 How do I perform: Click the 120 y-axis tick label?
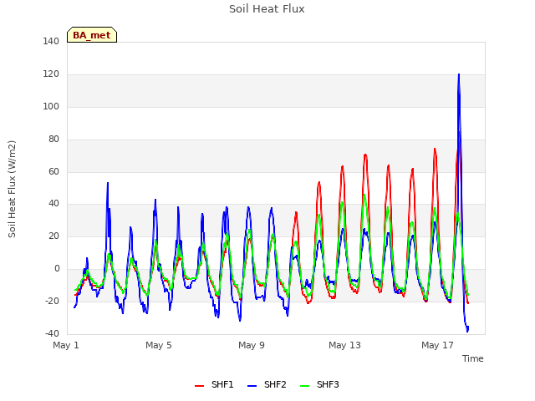click(x=51, y=74)
